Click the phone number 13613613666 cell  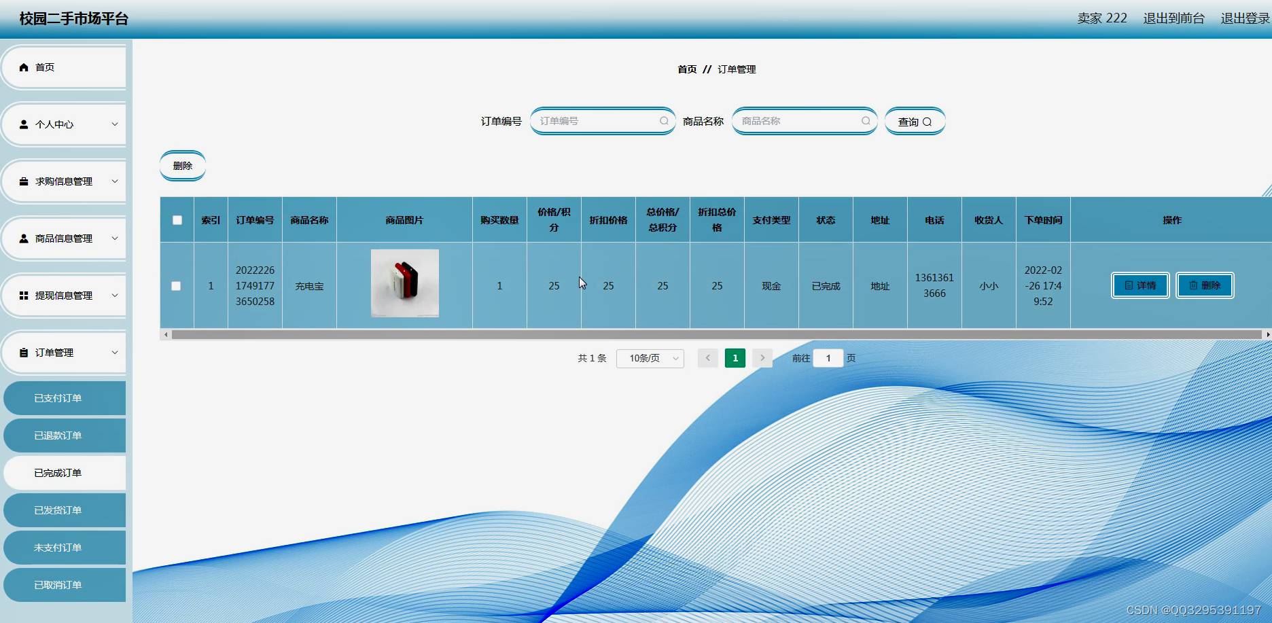(934, 285)
